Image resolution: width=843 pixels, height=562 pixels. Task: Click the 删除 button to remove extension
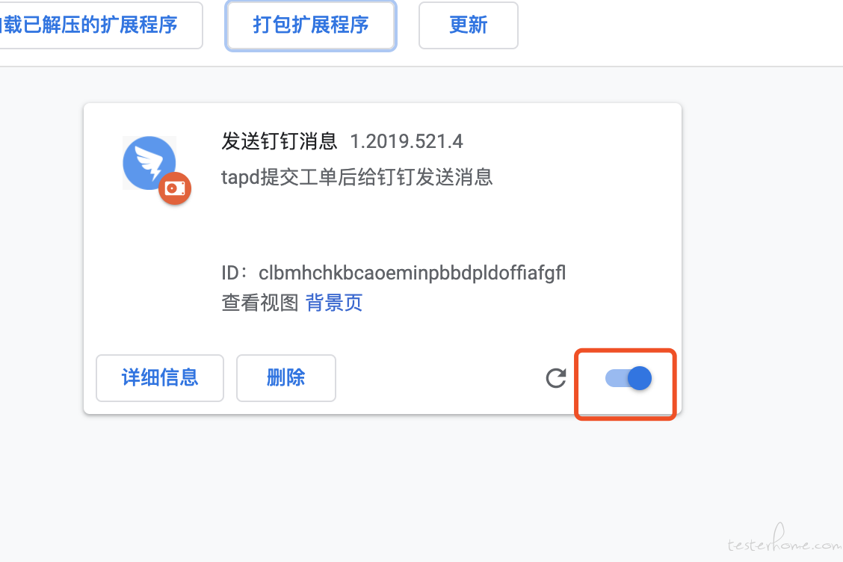[x=286, y=377]
